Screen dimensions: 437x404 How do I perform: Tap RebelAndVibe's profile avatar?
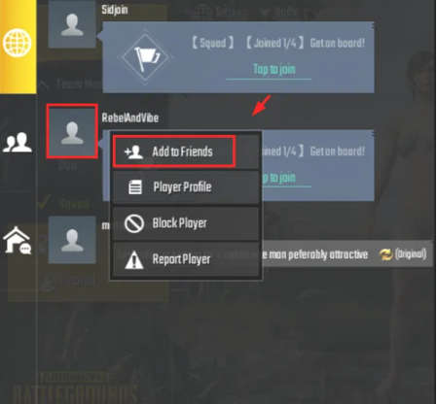click(72, 131)
